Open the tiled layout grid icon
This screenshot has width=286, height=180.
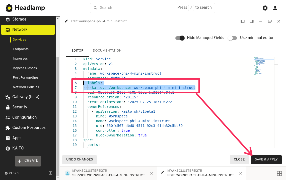pos(279,173)
